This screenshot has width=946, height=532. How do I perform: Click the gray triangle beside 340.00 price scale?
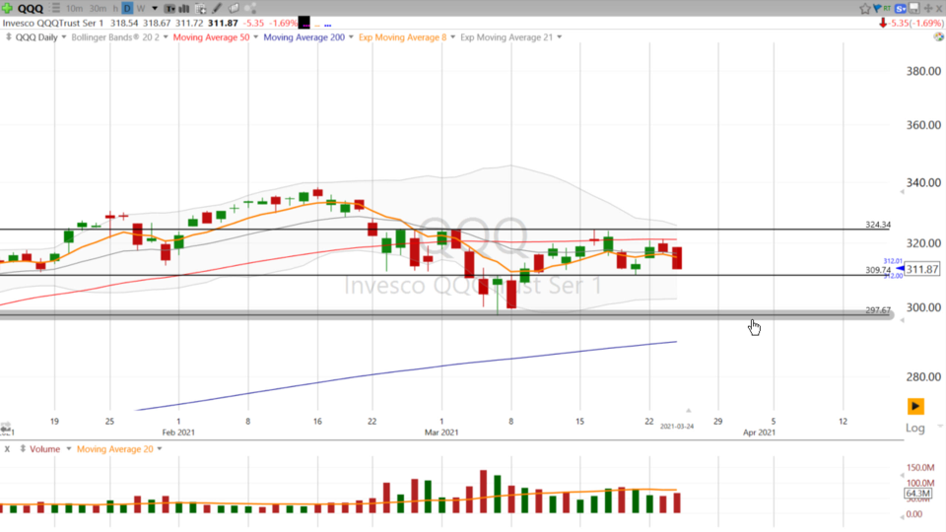pyautogui.click(x=902, y=192)
